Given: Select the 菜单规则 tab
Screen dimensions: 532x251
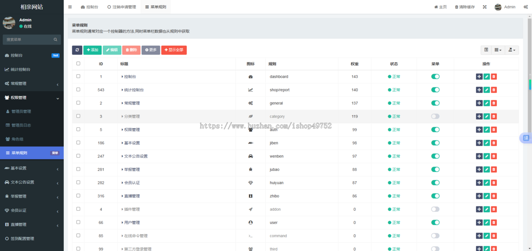Looking at the screenshot, I should tap(156, 7).
